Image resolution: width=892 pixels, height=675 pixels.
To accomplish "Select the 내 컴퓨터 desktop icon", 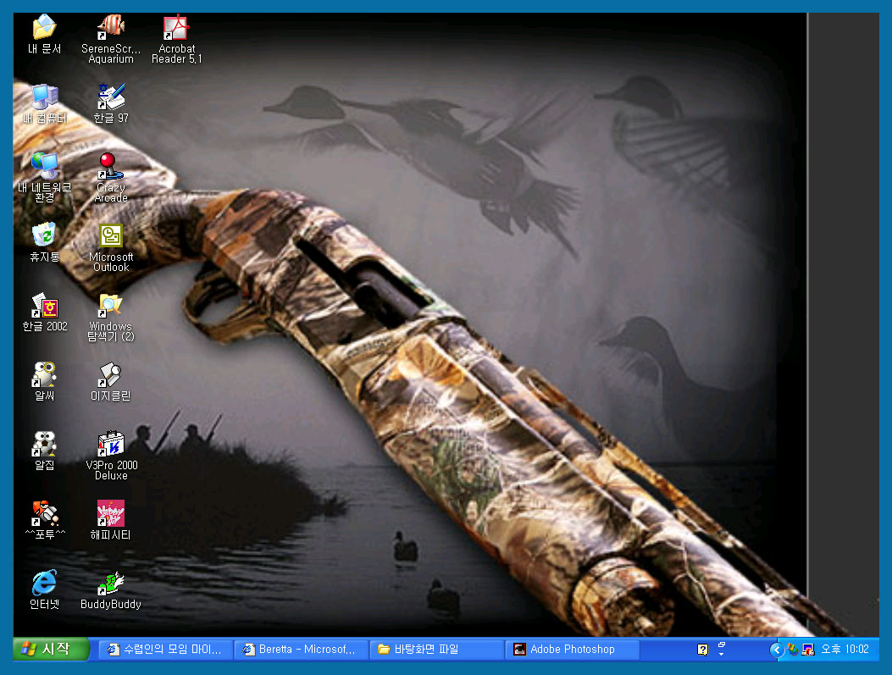I will pos(44,97).
